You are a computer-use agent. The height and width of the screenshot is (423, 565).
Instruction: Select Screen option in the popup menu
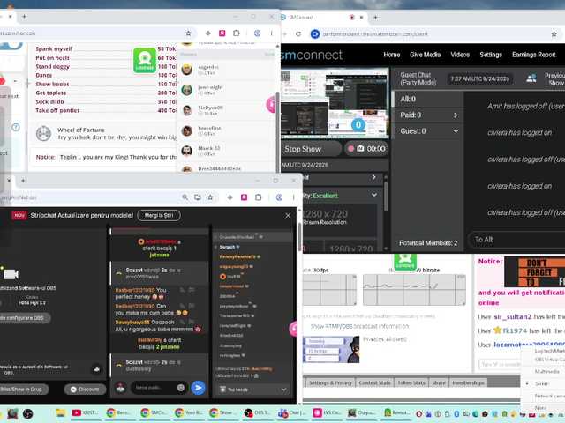tap(541, 384)
